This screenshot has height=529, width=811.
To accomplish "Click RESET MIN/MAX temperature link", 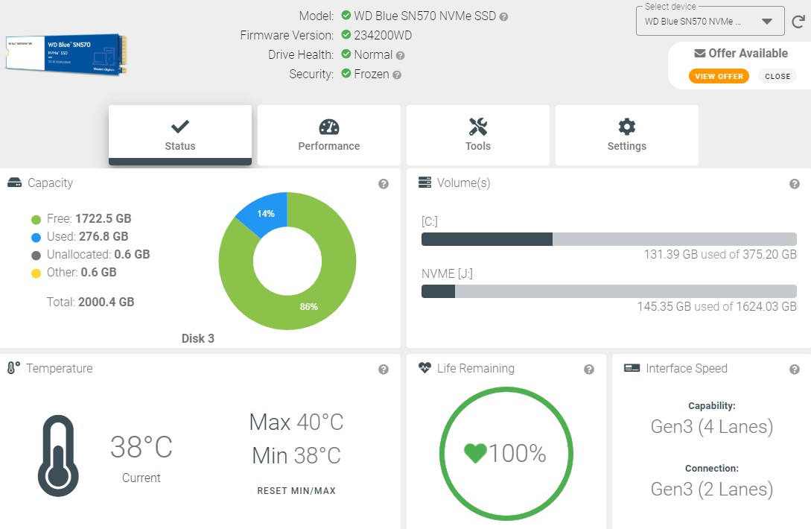I will pyautogui.click(x=296, y=491).
